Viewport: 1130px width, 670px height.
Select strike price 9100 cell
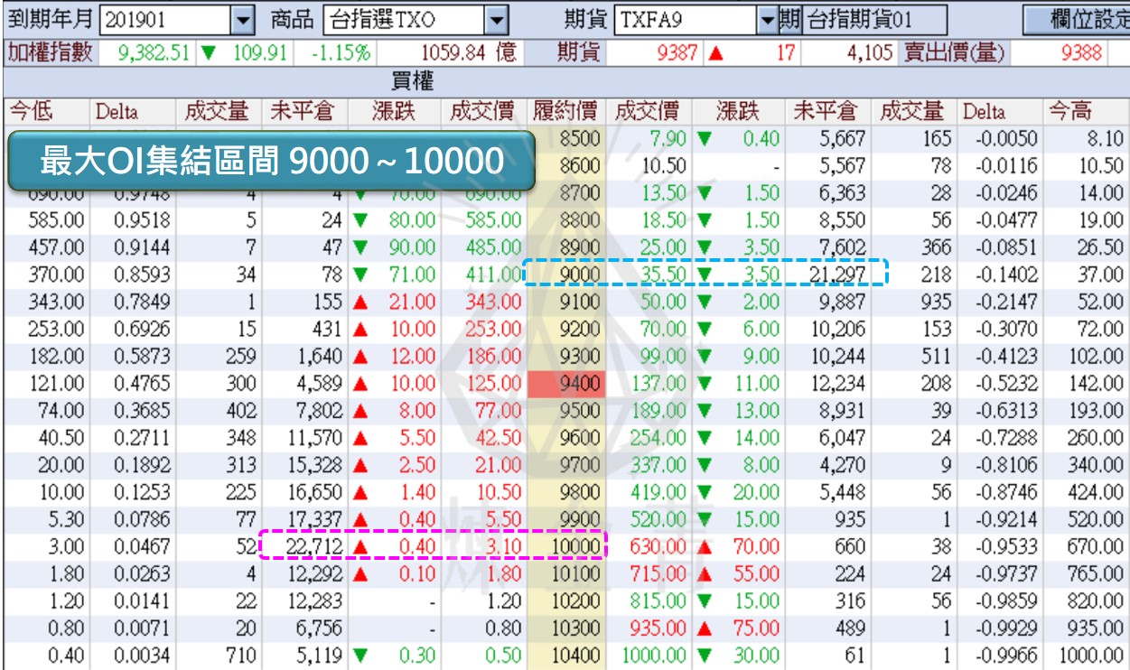(x=566, y=302)
